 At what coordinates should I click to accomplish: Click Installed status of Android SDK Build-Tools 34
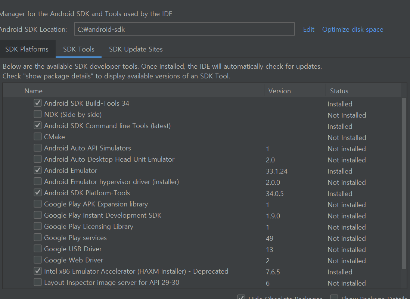tap(340, 104)
